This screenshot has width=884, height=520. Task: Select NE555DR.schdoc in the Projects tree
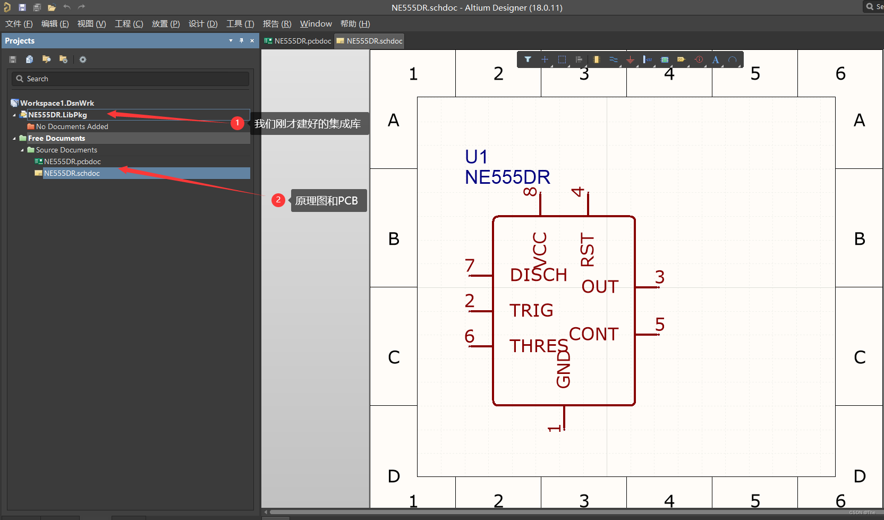coord(72,173)
